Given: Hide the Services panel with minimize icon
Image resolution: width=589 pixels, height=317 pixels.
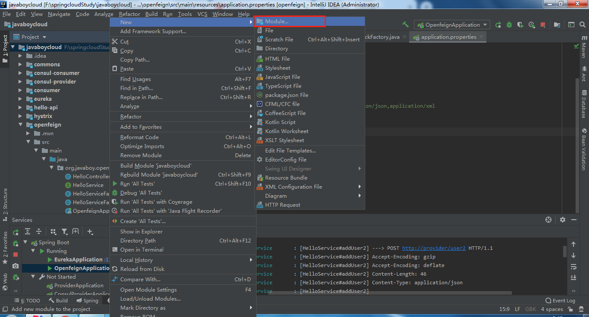Looking at the screenshot, I should 574,220.
